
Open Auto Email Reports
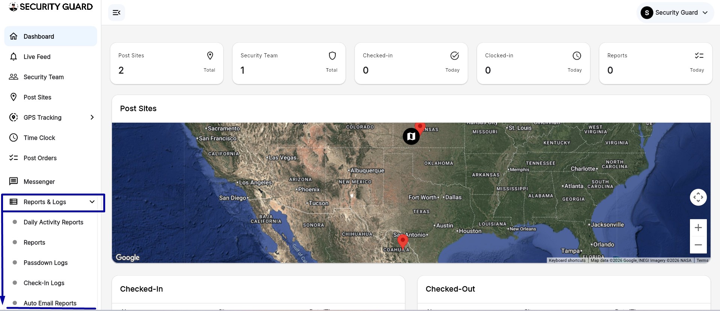pos(51,303)
